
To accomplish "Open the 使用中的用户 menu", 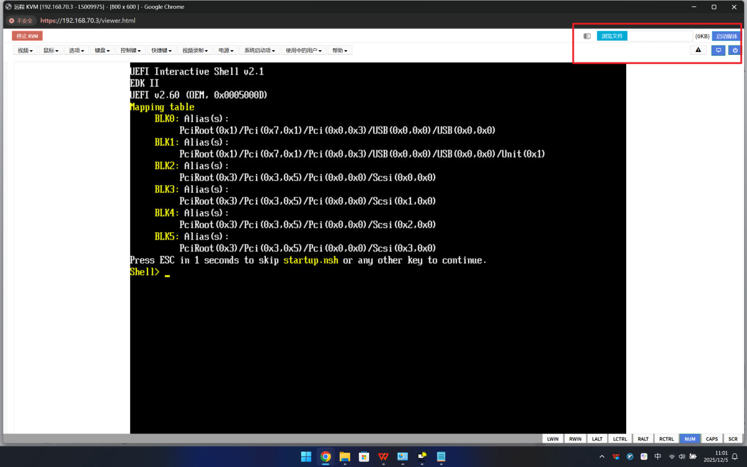I will click(x=304, y=51).
